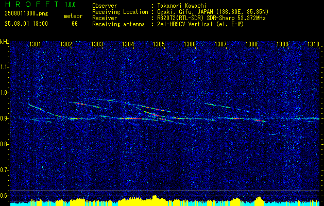Click the 1.1 kHz axis label
The image size is (324, 206).
pos(5,67)
